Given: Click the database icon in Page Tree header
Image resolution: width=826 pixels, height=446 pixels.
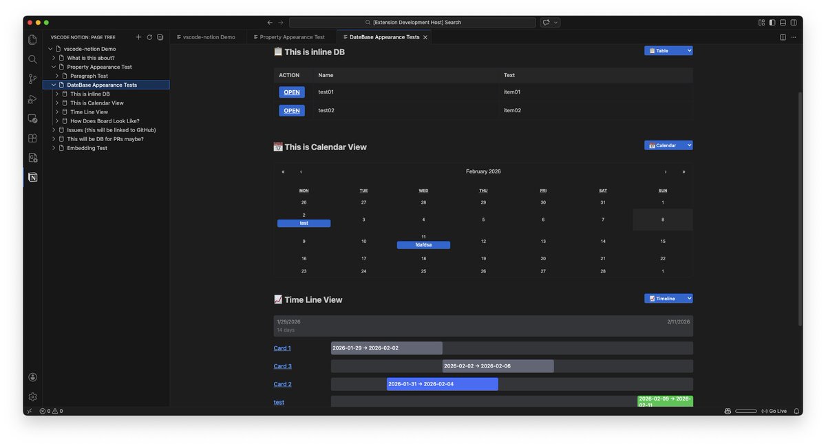Looking at the screenshot, I should (x=160, y=37).
